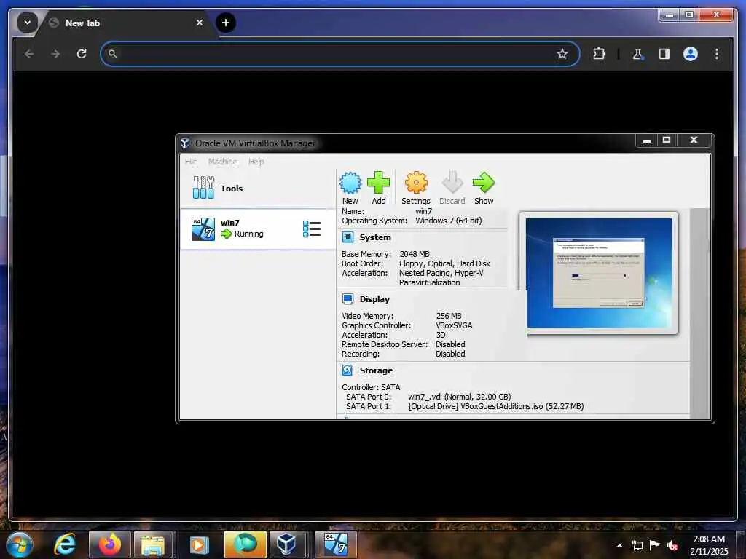The width and height of the screenshot is (746, 559).
Task: Open Windows Explorer folder in taskbar
Action: tap(153, 544)
